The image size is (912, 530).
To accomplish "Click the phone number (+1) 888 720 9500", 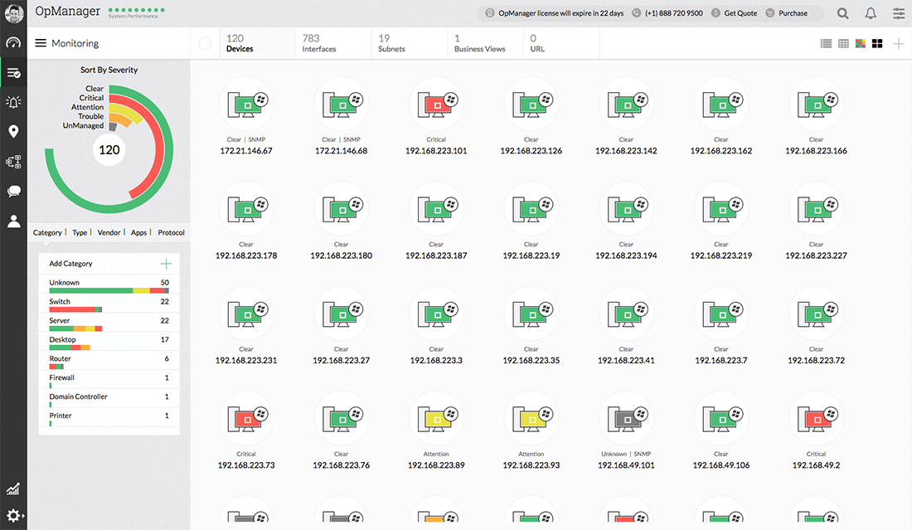I will point(667,12).
